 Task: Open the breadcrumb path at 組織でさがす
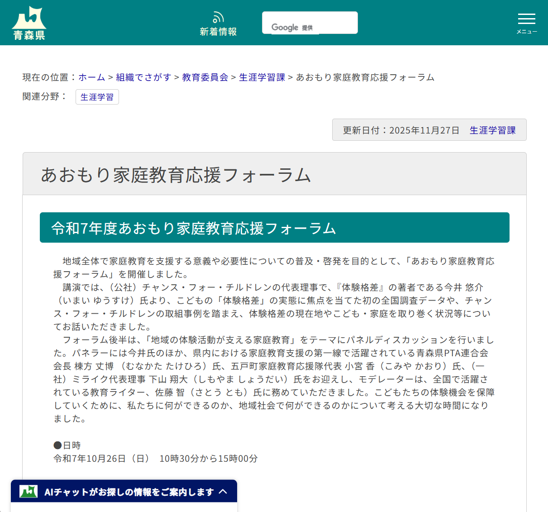pos(143,77)
